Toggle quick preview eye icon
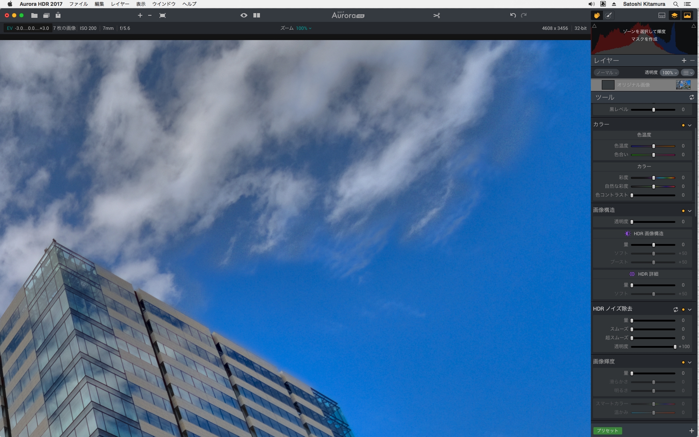 tap(244, 15)
